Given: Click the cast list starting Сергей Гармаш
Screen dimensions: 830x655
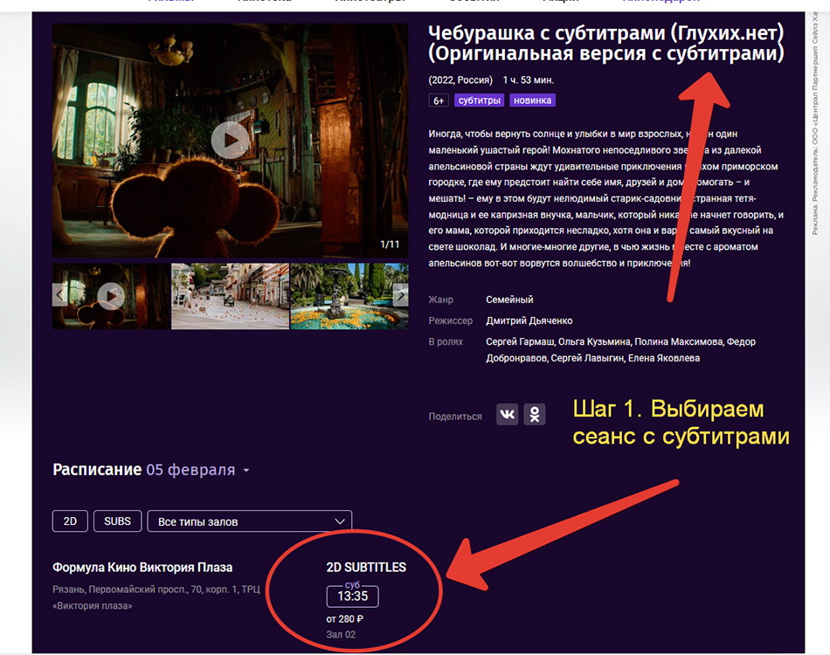Looking at the screenshot, I should click(620, 349).
